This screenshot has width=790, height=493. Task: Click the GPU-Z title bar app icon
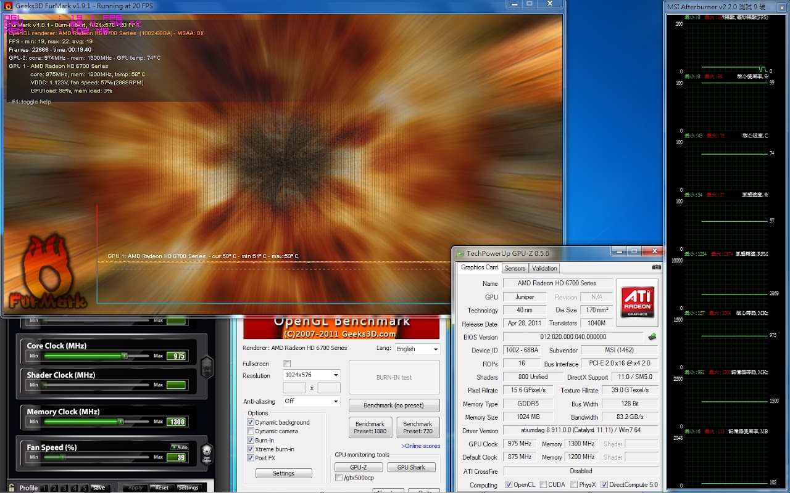[460, 253]
